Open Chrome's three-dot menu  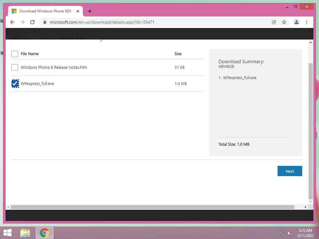click(307, 22)
